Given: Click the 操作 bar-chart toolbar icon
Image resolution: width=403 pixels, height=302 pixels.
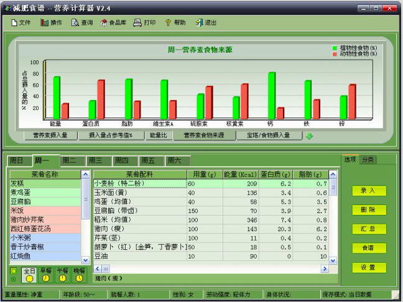Looking at the screenshot, I should [x=51, y=22].
